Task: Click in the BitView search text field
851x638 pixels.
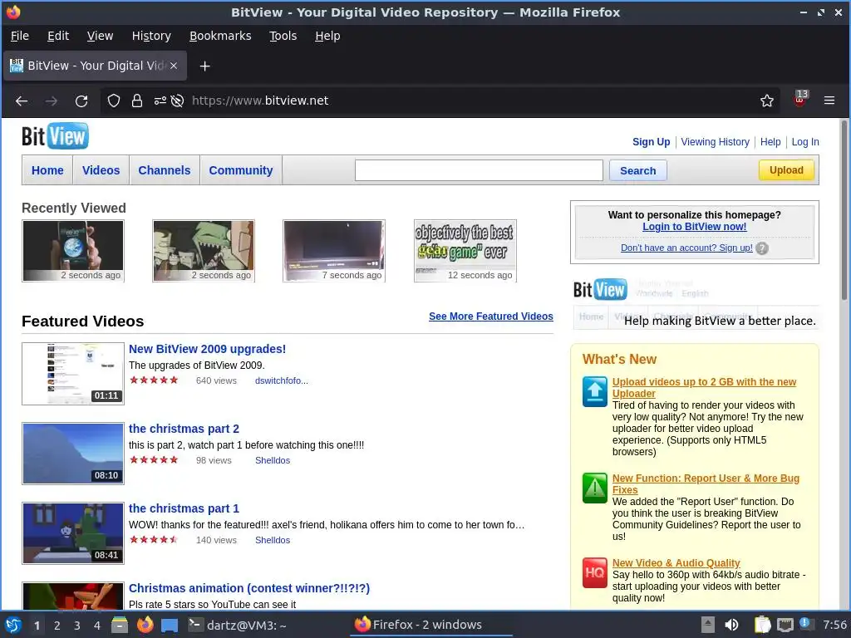Action: [x=479, y=170]
